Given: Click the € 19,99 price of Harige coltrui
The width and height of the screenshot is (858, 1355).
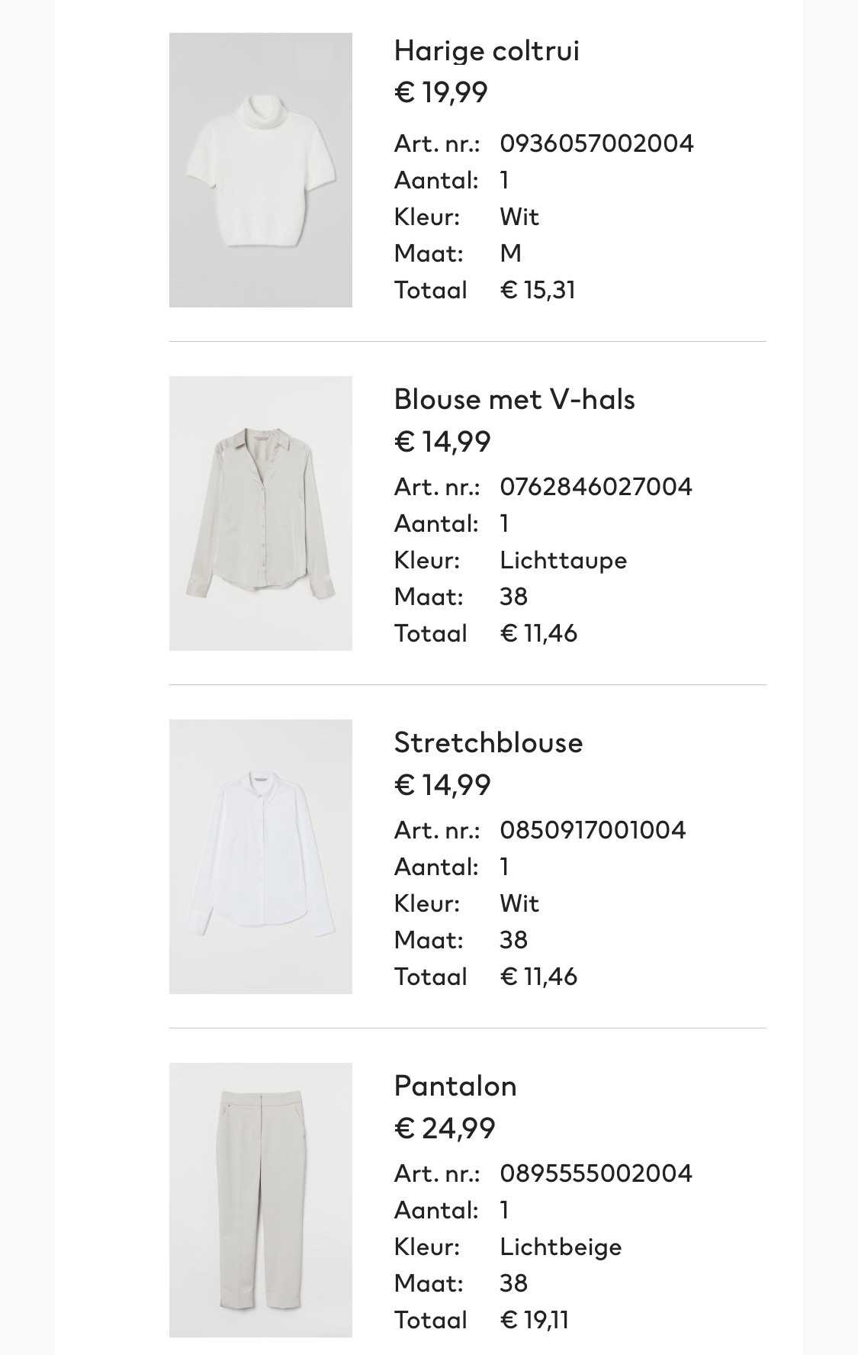Looking at the screenshot, I should tap(441, 92).
